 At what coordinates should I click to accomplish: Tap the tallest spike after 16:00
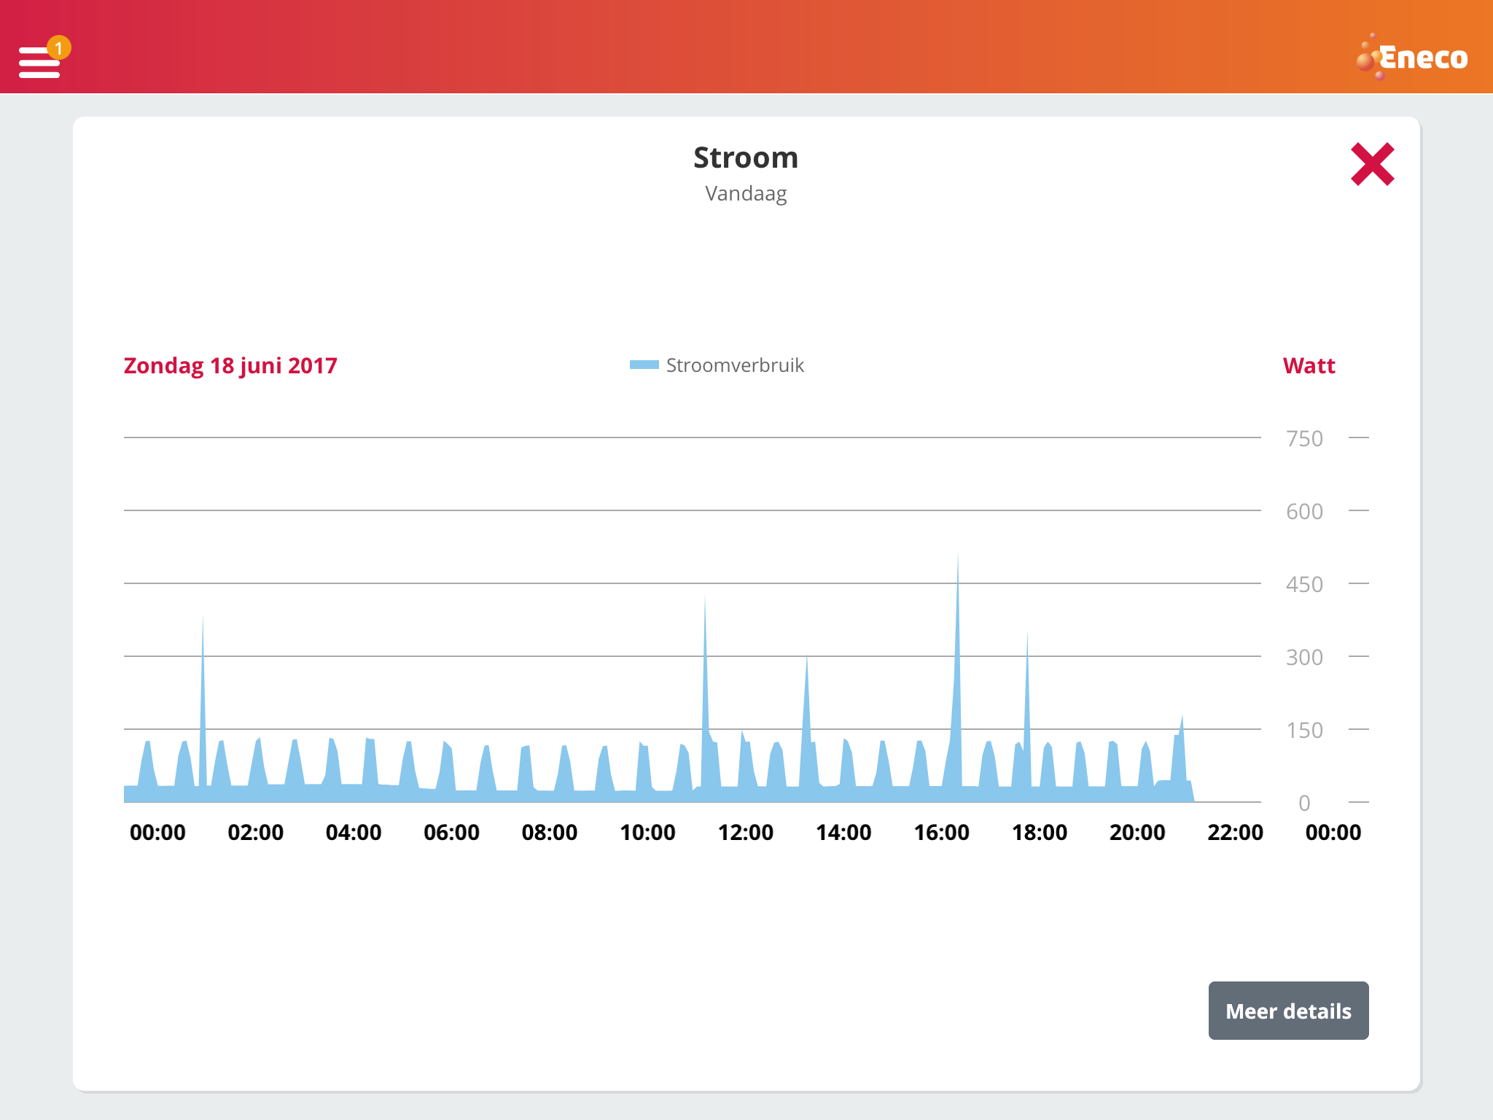pos(957,656)
